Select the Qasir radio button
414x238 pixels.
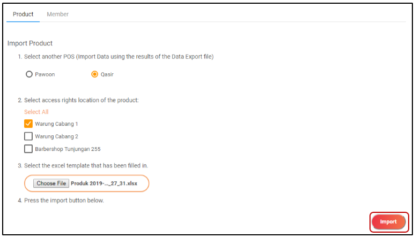(95, 74)
